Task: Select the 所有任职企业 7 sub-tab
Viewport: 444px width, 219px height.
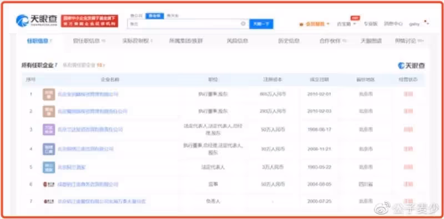Action: (x=39, y=65)
